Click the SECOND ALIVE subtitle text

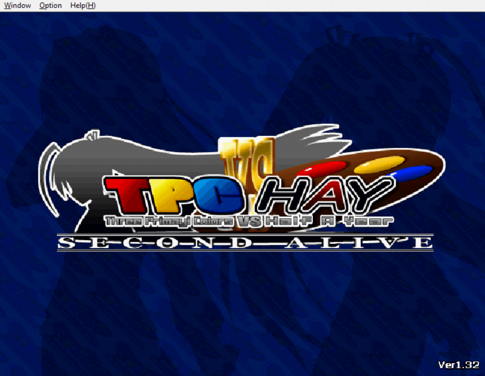click(x=245, y=243)
